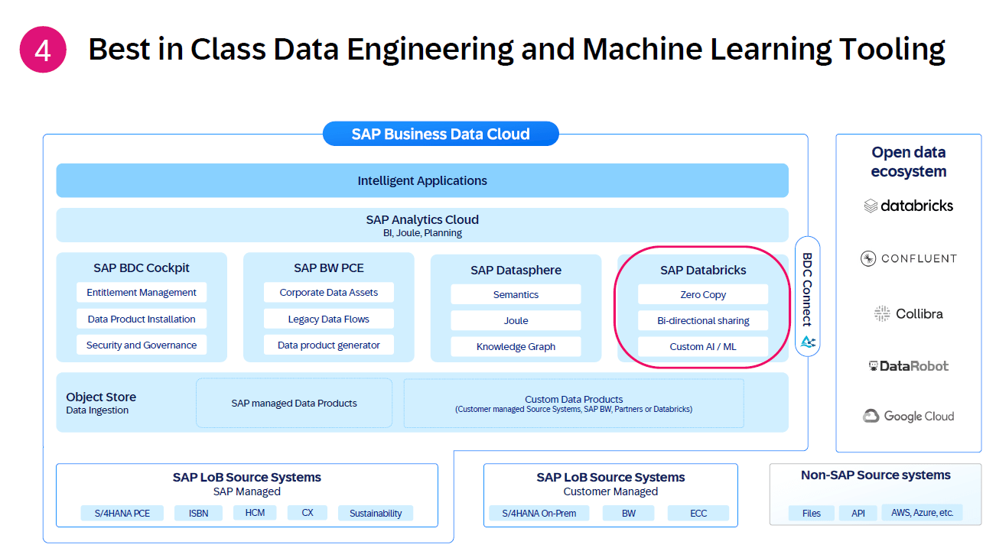The width and height of the screenshot is (996, 548).
Task: Expand the Object Store Data Ingestion panel
Action: point(100,403)
